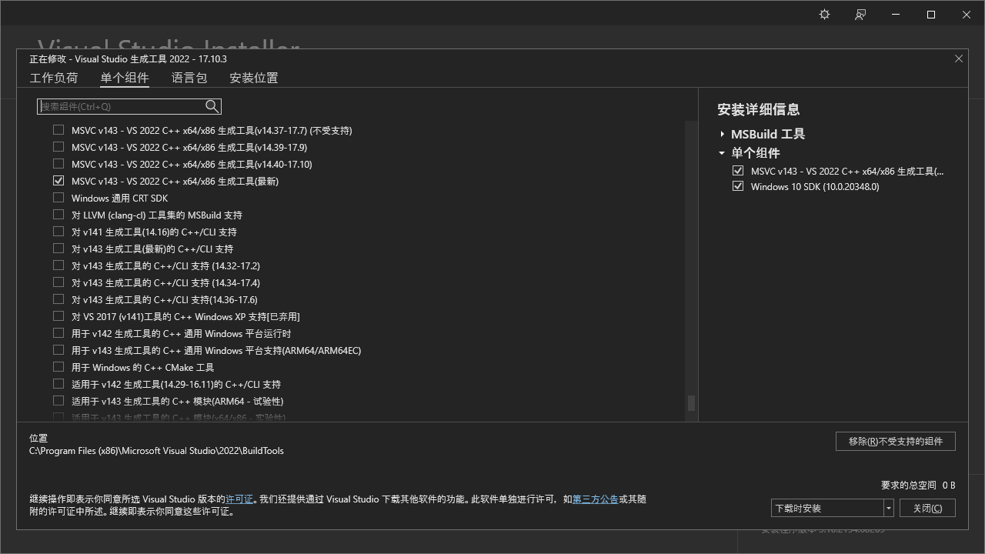
Task: Click the 下载时安装 button
Action: tap(827, 508)
